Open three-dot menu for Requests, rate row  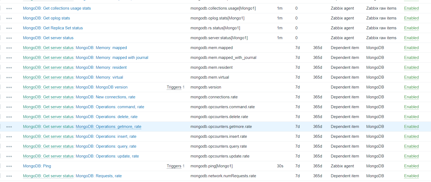(x=9, y=176)
